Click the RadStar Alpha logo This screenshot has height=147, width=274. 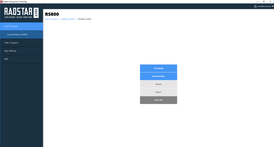point(21,13)
